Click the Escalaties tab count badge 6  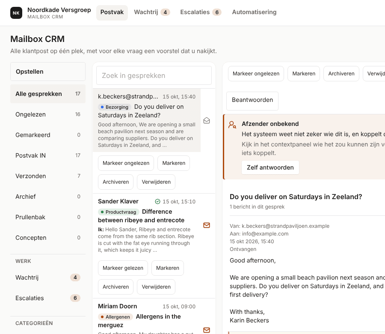(x=217, y=12)
